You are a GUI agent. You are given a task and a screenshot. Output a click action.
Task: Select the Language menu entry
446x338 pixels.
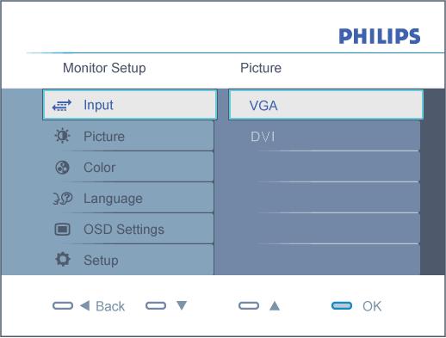point(129,198)
